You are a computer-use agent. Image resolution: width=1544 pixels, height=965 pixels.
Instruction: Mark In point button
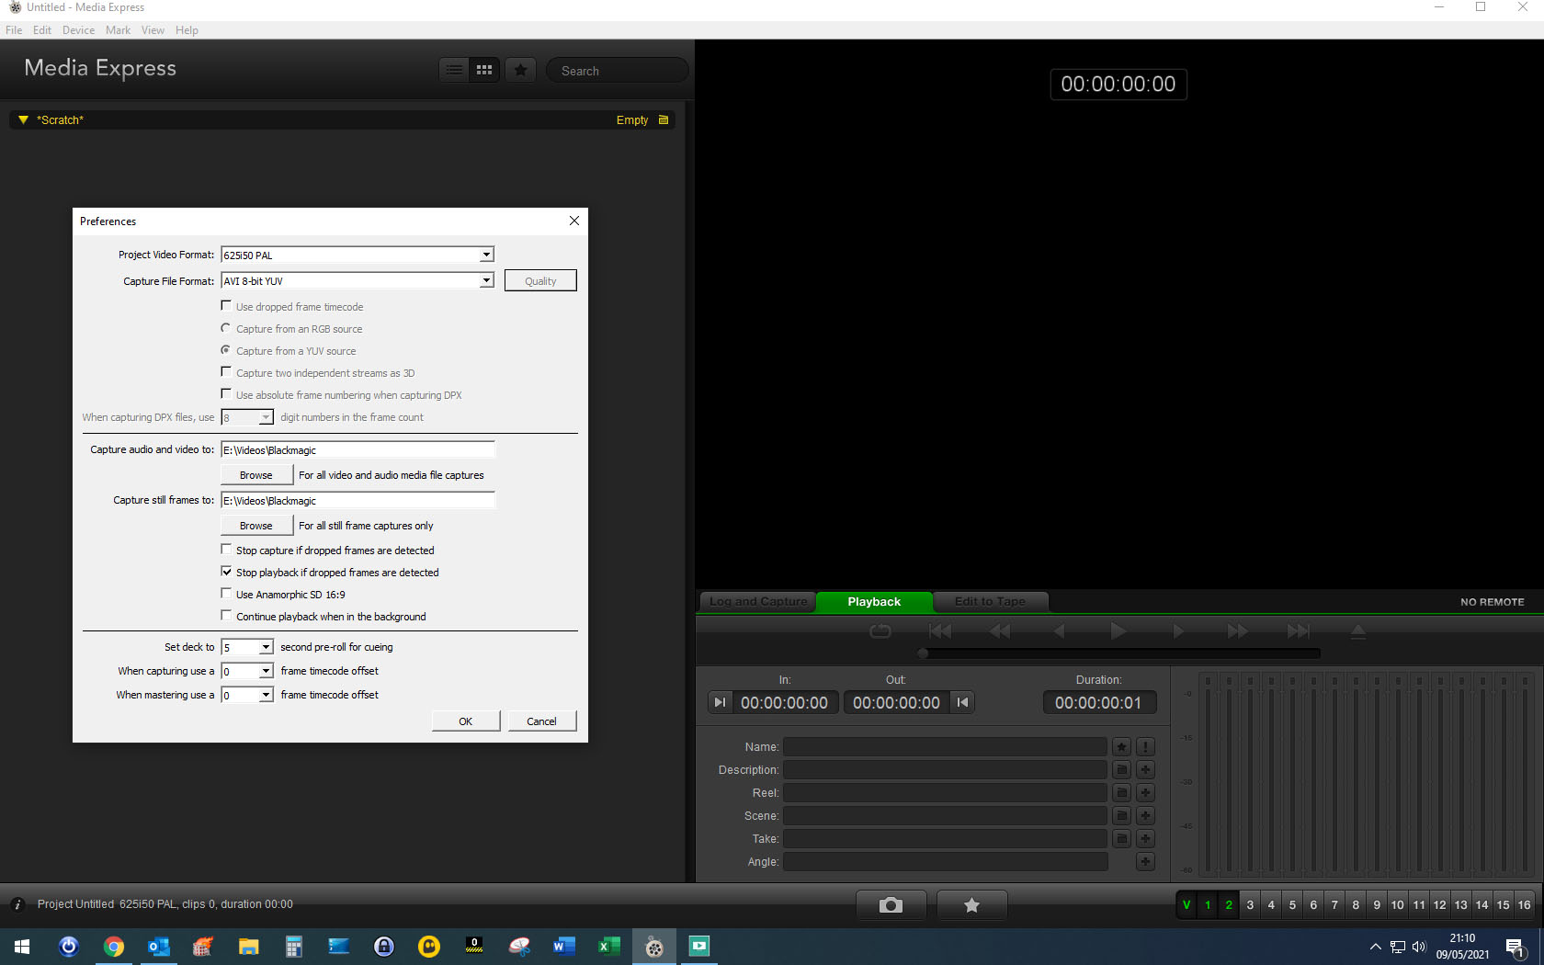[x=721, y=703]
